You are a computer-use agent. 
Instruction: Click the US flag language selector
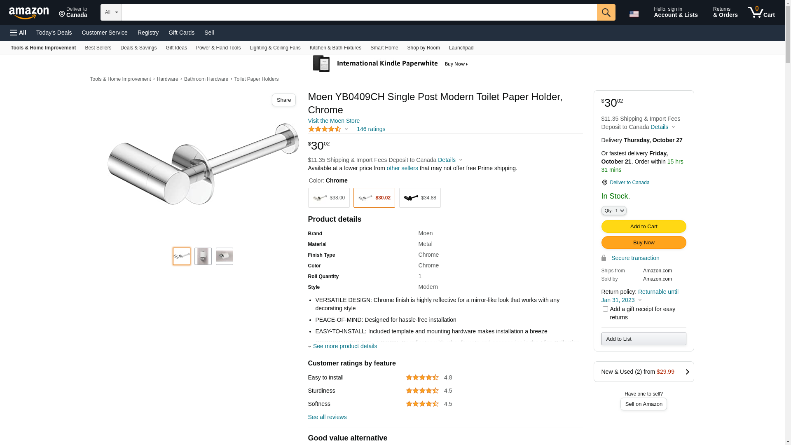(x=634, y=14)
